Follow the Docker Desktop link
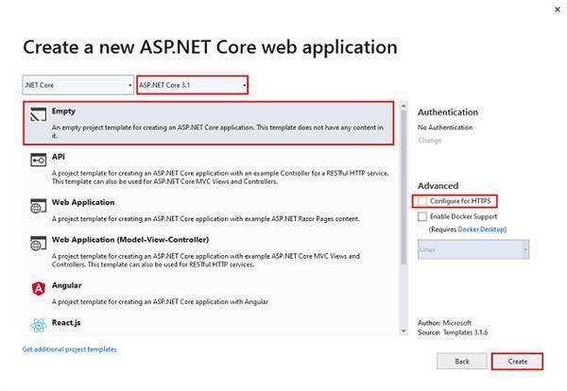 (x=482, y=229)
